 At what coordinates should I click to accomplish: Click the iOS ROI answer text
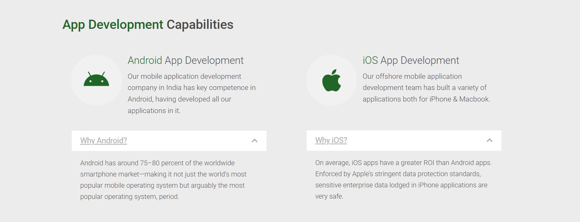[403, 179]
